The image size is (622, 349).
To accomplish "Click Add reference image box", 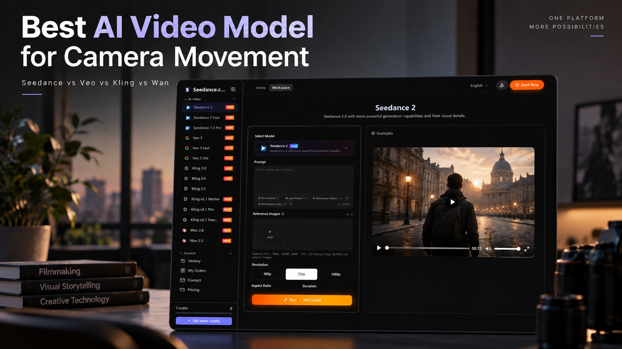I will click(x=270, y=234).
